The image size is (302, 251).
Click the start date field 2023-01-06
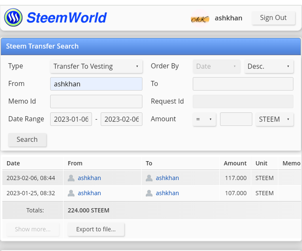tap(71, 119)
